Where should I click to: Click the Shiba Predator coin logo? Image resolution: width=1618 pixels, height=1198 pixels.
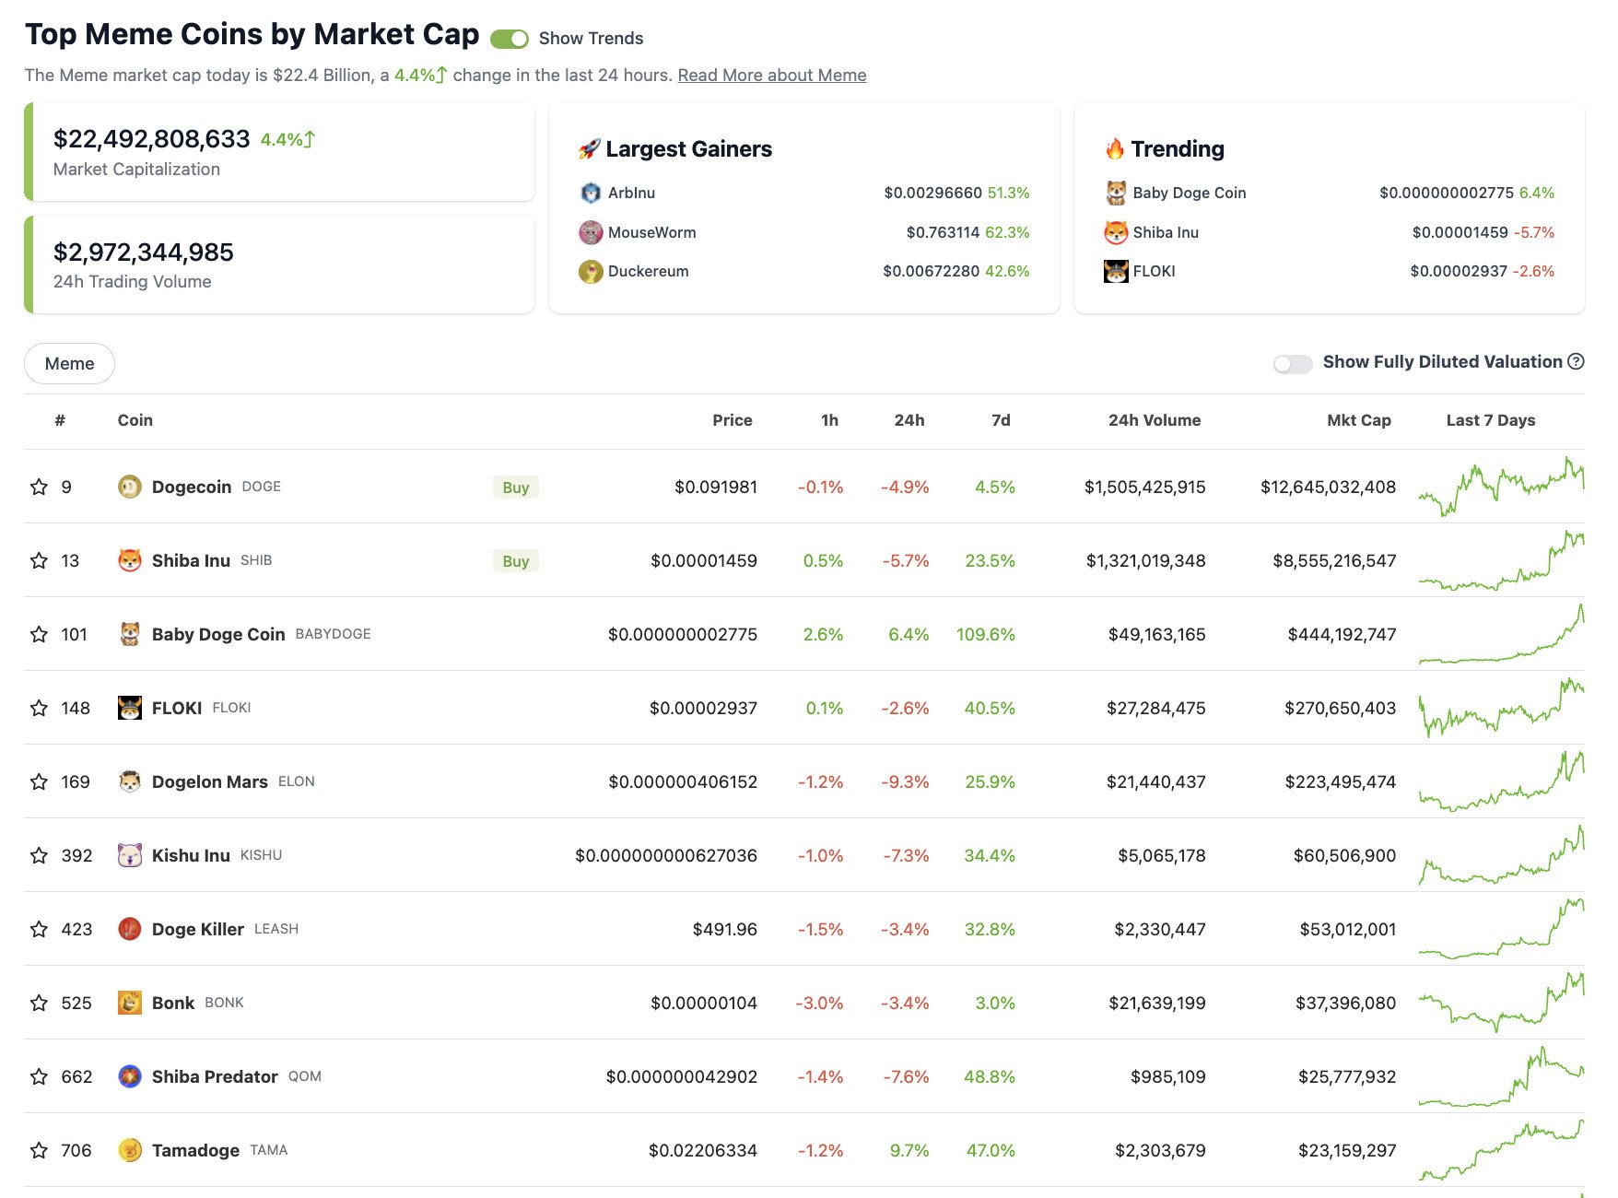(x=130, y=1076)
